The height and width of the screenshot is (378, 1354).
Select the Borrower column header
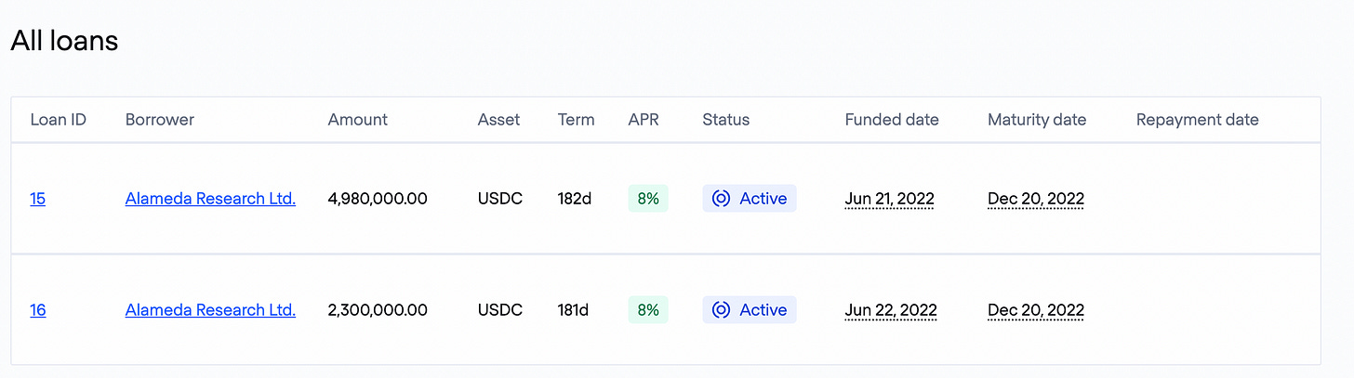(160, 119)
